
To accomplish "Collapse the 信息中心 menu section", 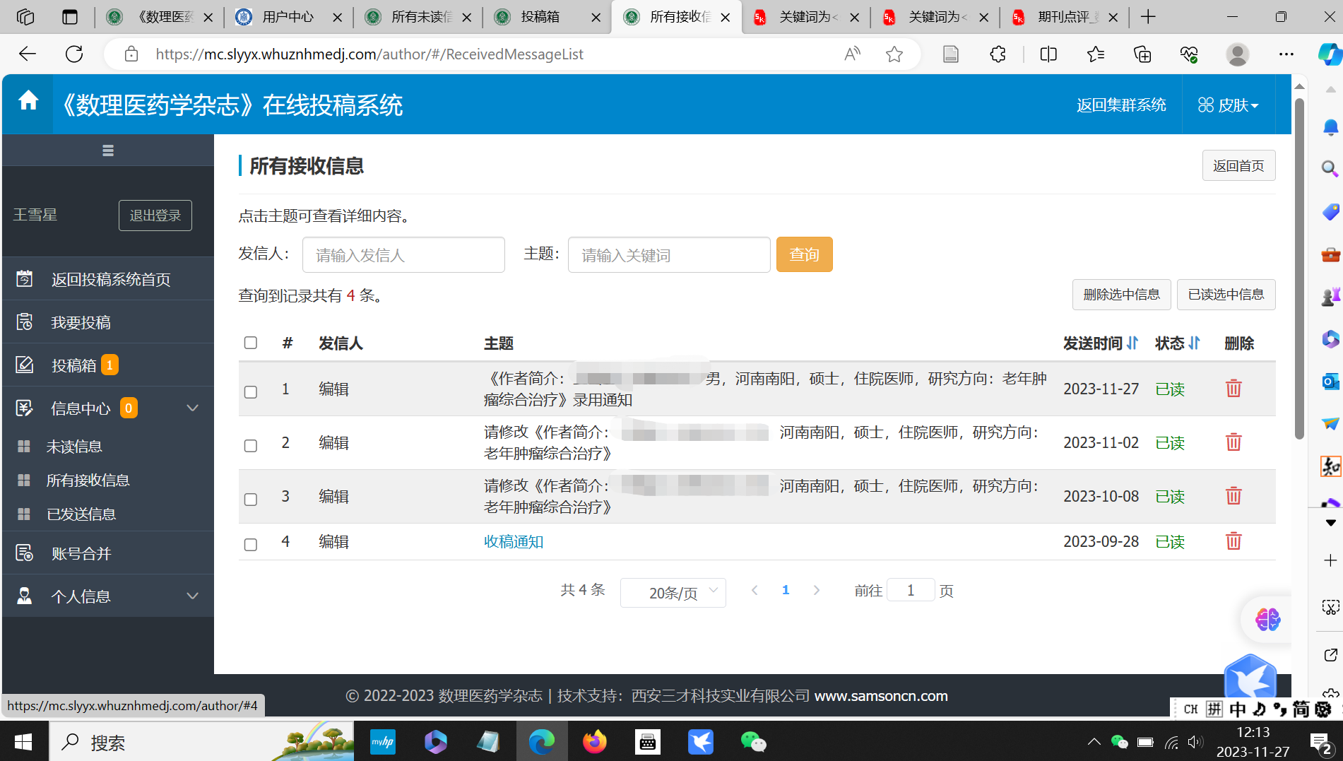I will pyautogui.click(x=192, y=408).
